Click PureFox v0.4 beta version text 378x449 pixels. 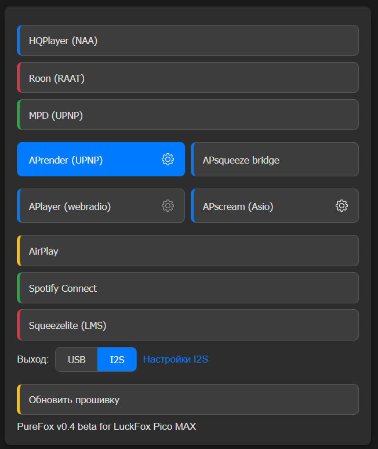(x=107, y=426)
